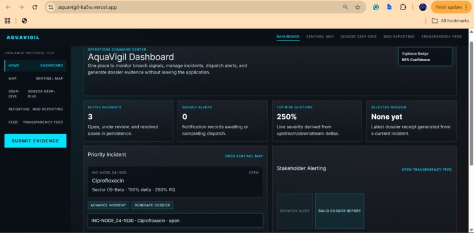Click the browser forward arrow
The image size is (474, 233).
pyautogui.click(x=21, y=7)
